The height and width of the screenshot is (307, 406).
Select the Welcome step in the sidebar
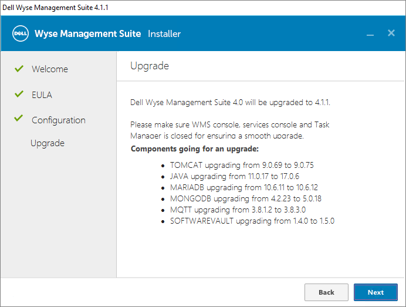pos(50,69)
